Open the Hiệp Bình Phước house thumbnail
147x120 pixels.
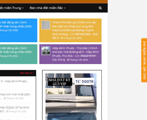46,51
